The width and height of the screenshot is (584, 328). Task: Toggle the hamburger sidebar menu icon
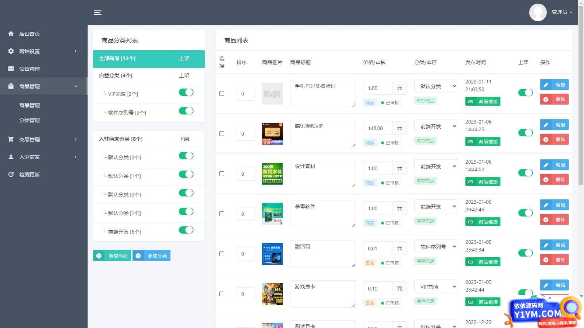pos(97,12)
